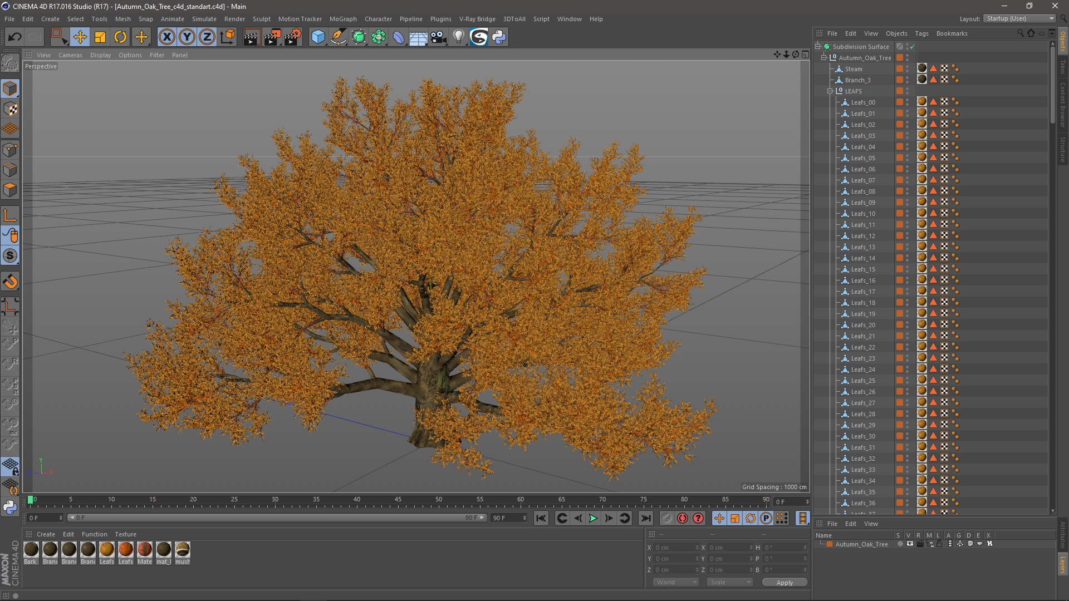
Task: Click Render View clapper icon
Action: pos(252,37)
